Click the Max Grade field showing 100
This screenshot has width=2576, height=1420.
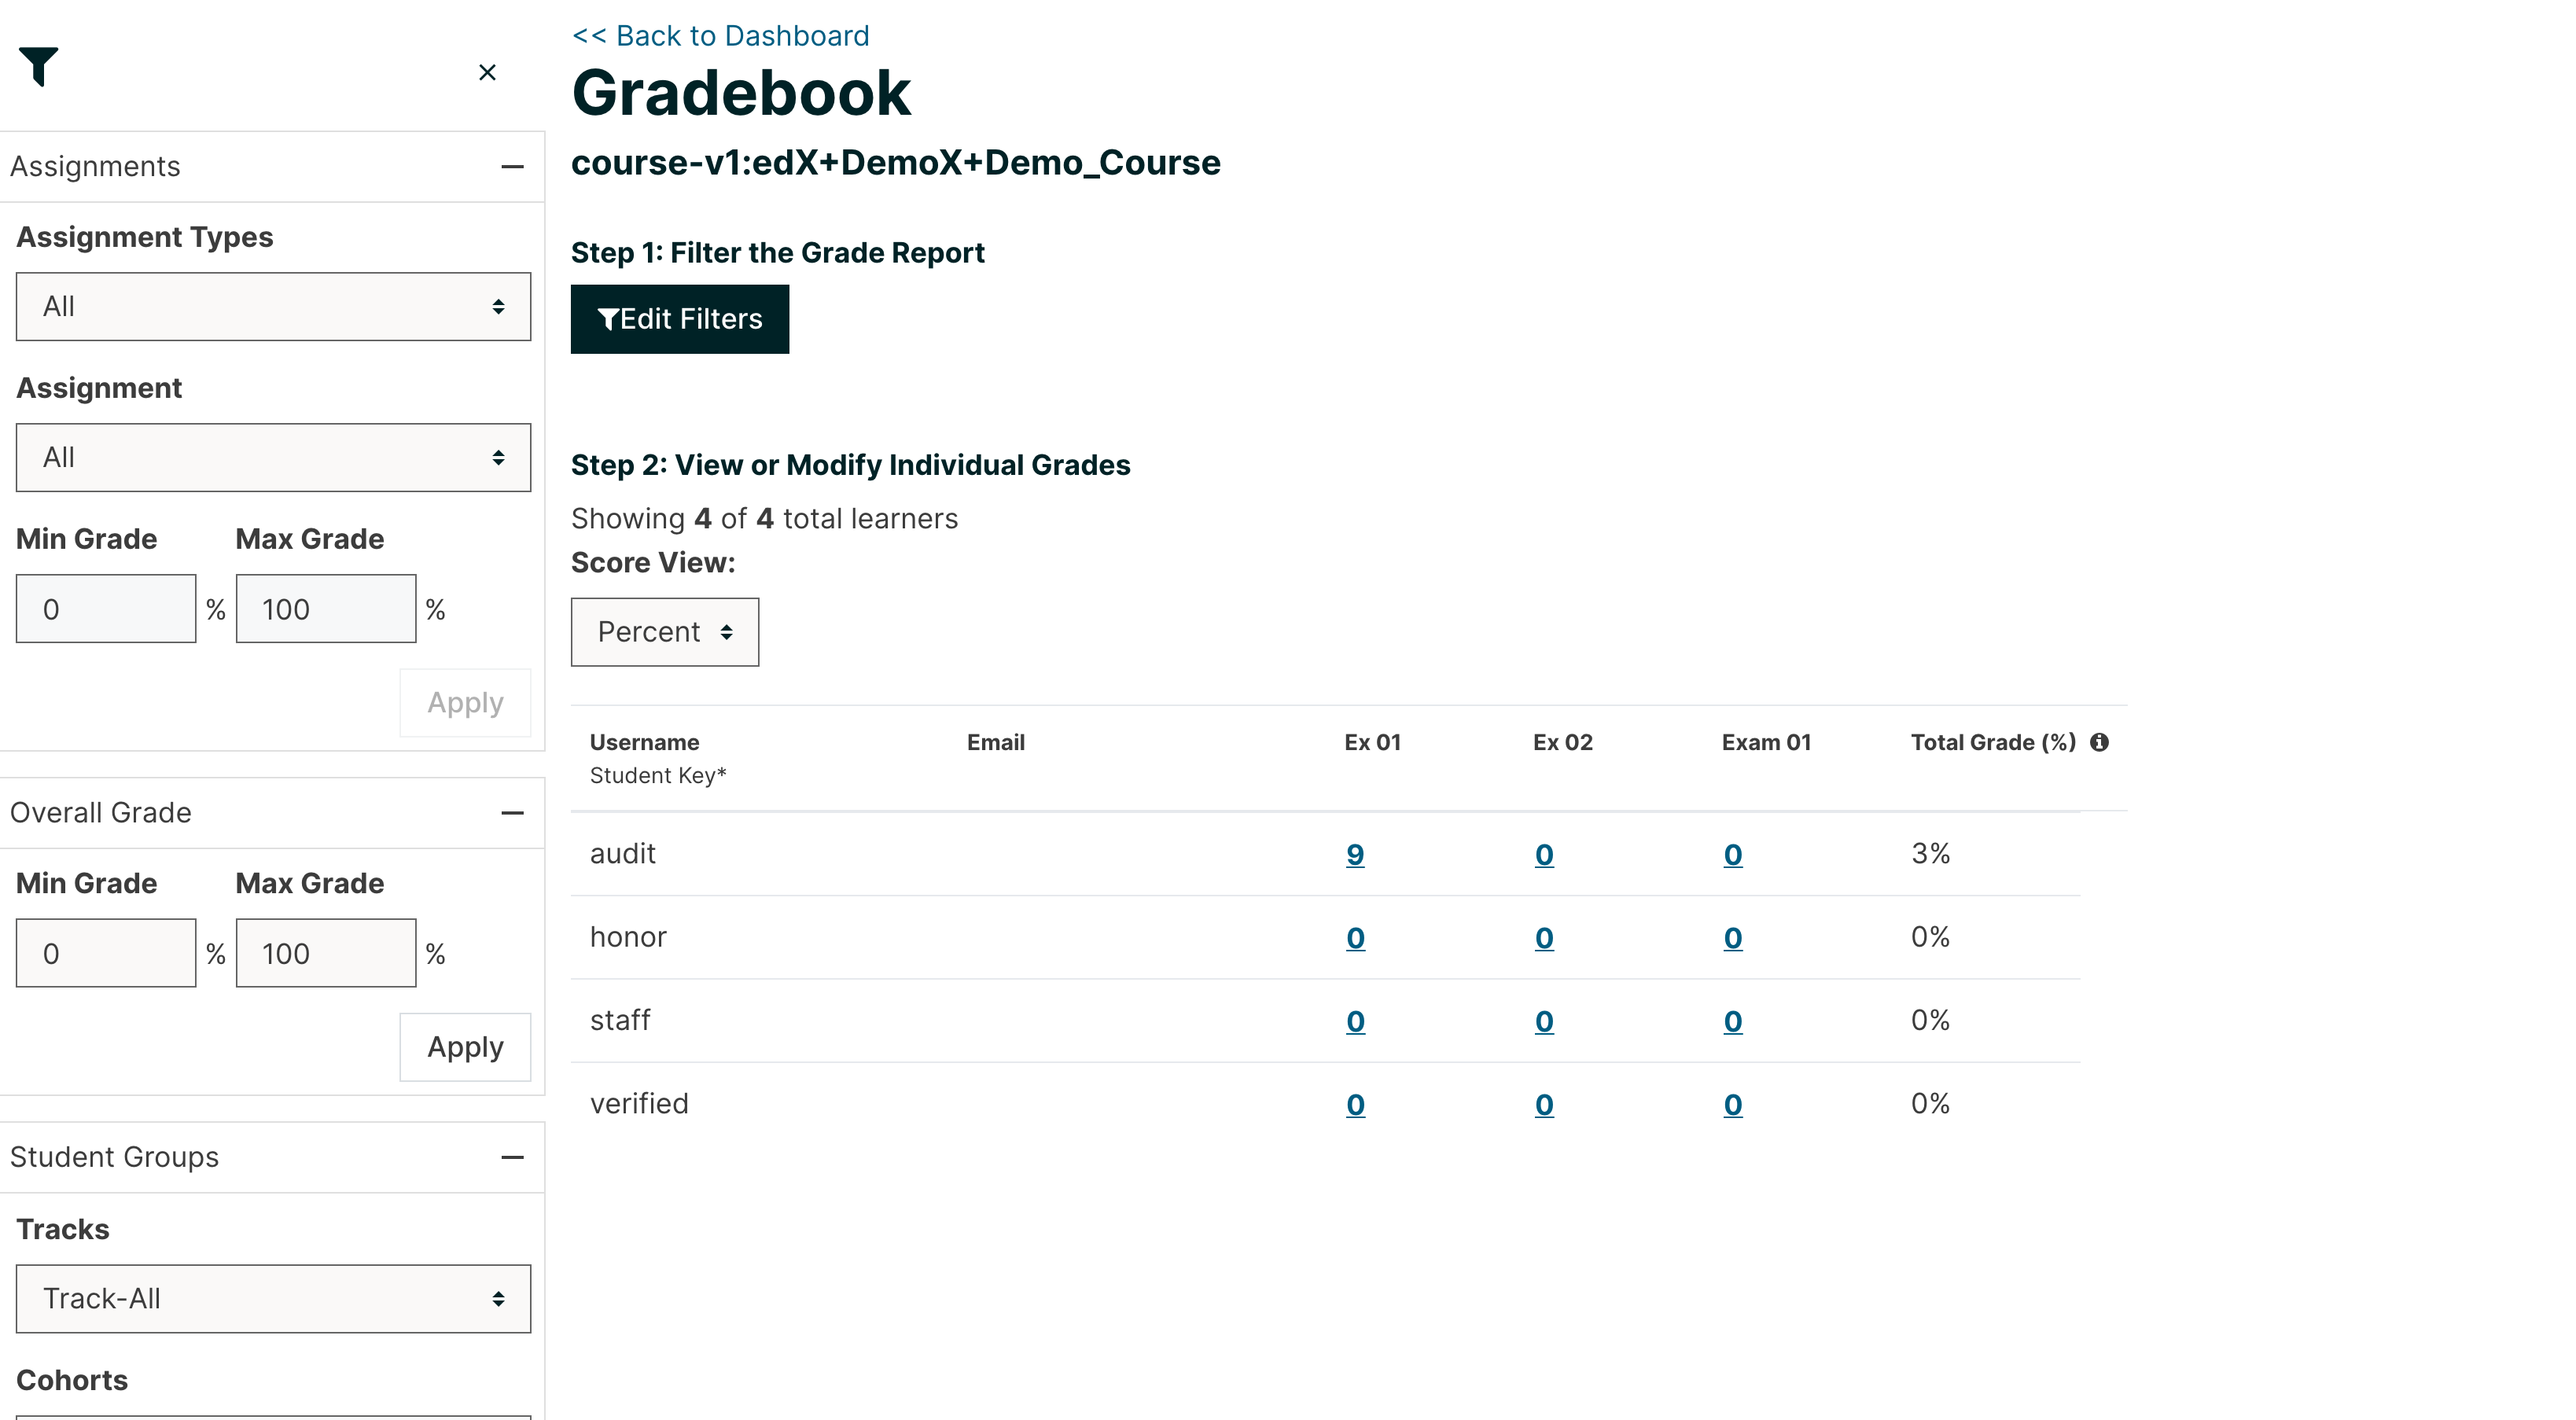pos(325,607)
